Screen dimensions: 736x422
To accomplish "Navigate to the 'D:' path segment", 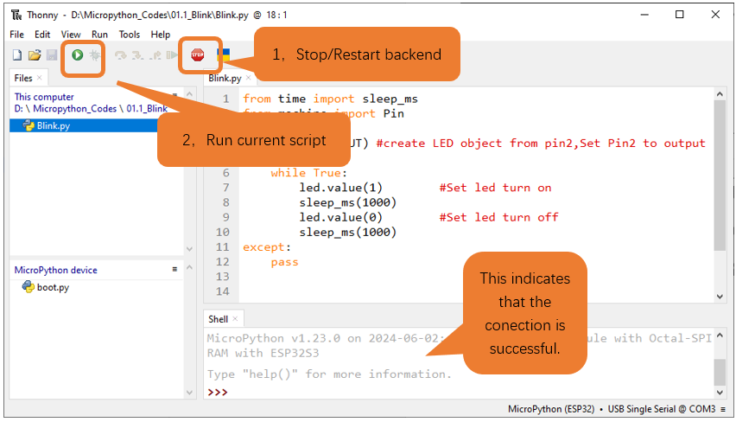I will 18,109.
